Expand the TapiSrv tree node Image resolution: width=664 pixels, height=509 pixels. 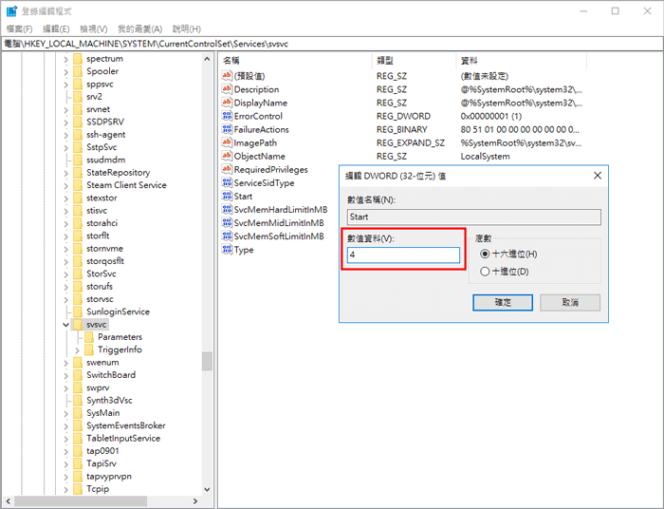coord(65,464)
